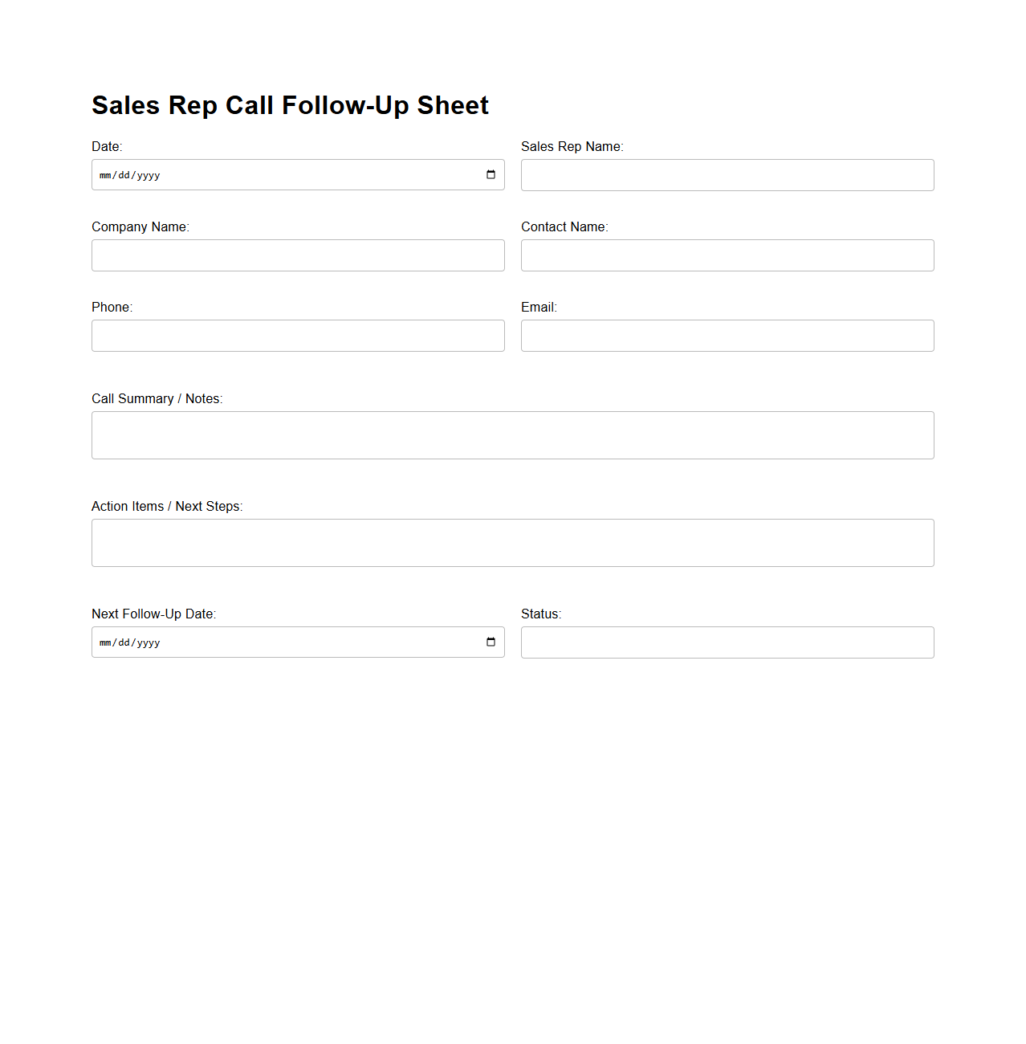Click the mm segment in Next Follow-Up Date
Screen dimensions: 1026x1044
coord(104,642)
